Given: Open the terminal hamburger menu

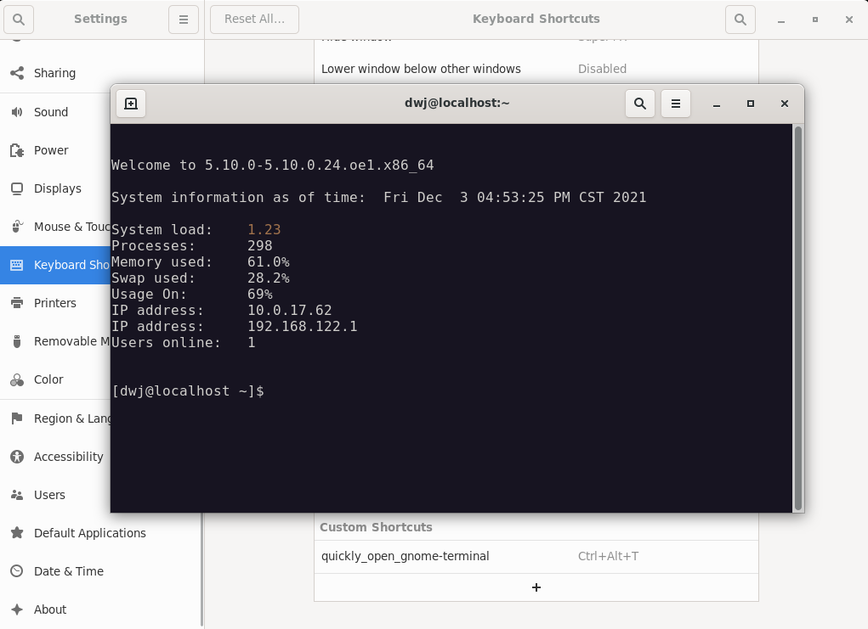Looking at the screenshot, I should pos(676,104).
